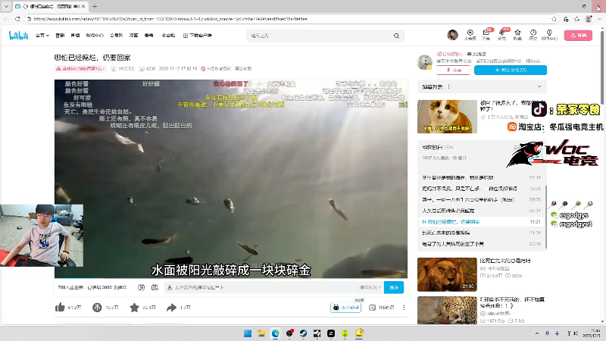Image resolution: width=606 pixels, height=341 pixels.
Task: Open 漫画 manga navigation item
Action: 134,36
